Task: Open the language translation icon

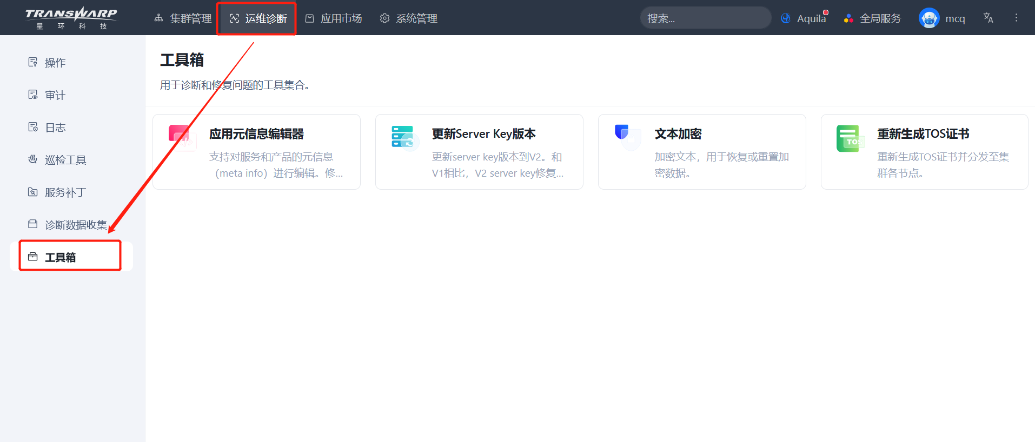Action: (x=988, y=18)
